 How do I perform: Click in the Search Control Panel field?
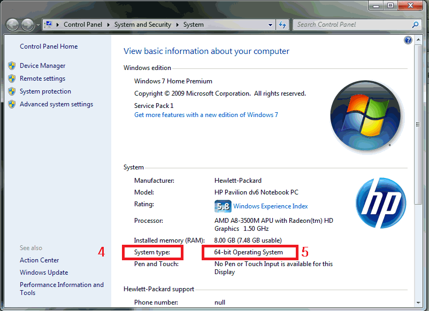pyautogui.click(x=350, y=25)
